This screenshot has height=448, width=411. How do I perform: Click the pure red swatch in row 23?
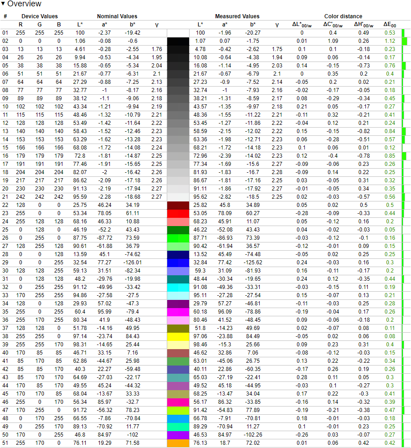(x=178, y=213)
